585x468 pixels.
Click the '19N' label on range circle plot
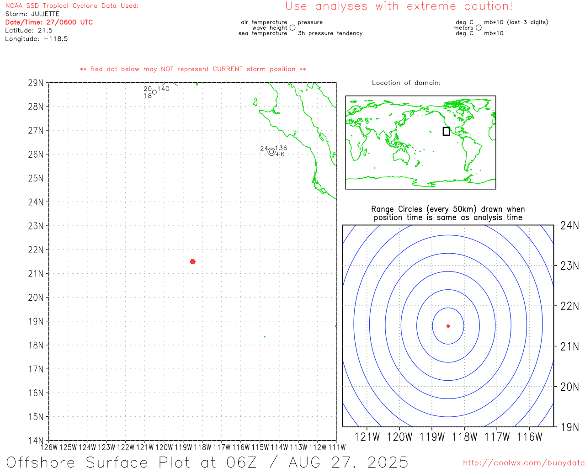[569, 427]
